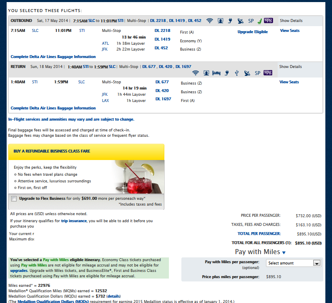Click the personal video icon on the outbound flight
This screenshot has height=303, width=332.
coord(220,21)
